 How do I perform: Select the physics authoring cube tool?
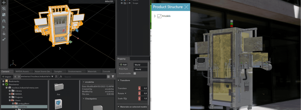[x=4, y=34]
